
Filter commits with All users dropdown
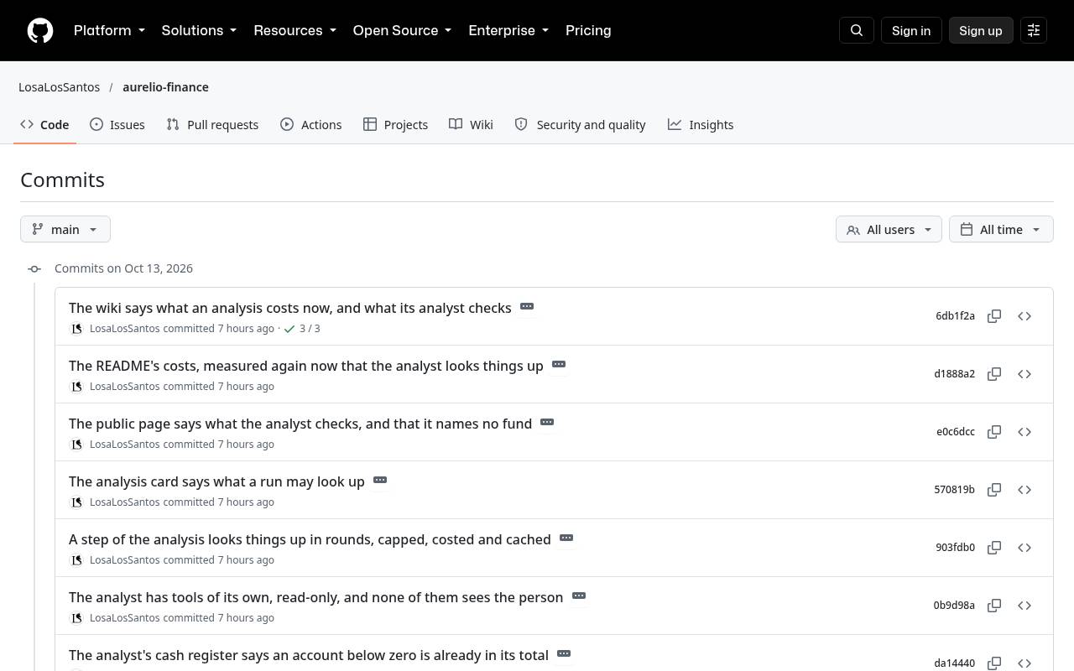pyautogui.click(x=889, y=229)
